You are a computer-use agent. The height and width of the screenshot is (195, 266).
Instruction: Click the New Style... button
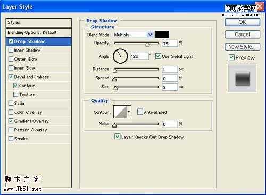242,47
